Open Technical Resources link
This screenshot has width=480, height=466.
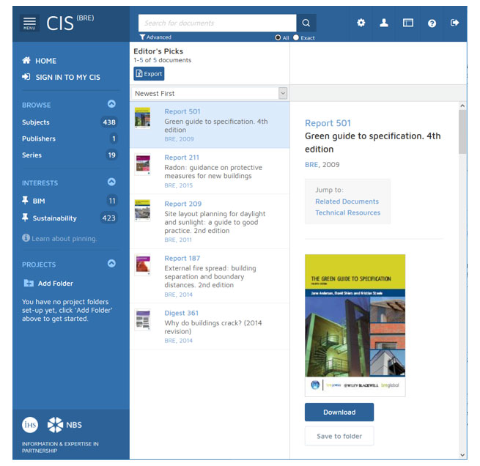[348, 212]
